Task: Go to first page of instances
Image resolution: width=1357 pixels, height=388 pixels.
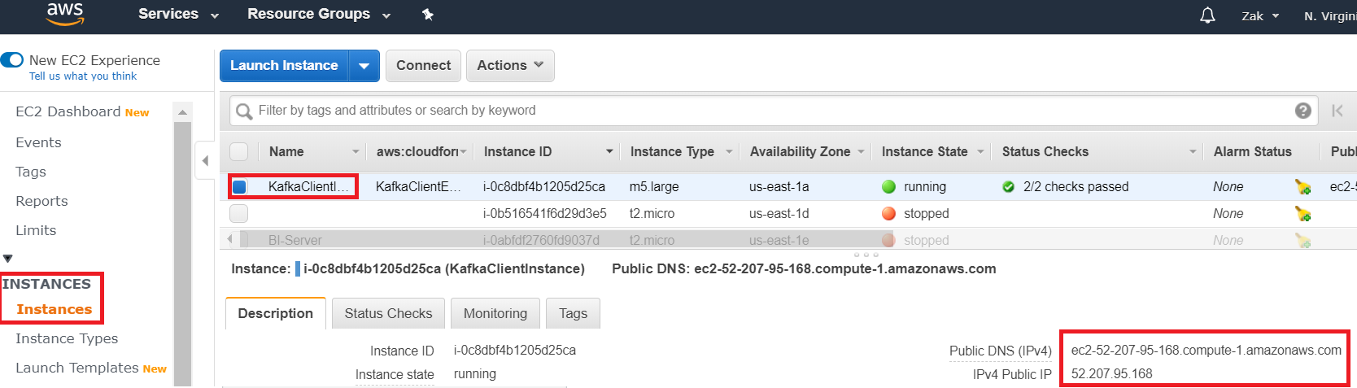Action: pos(1337,111)
